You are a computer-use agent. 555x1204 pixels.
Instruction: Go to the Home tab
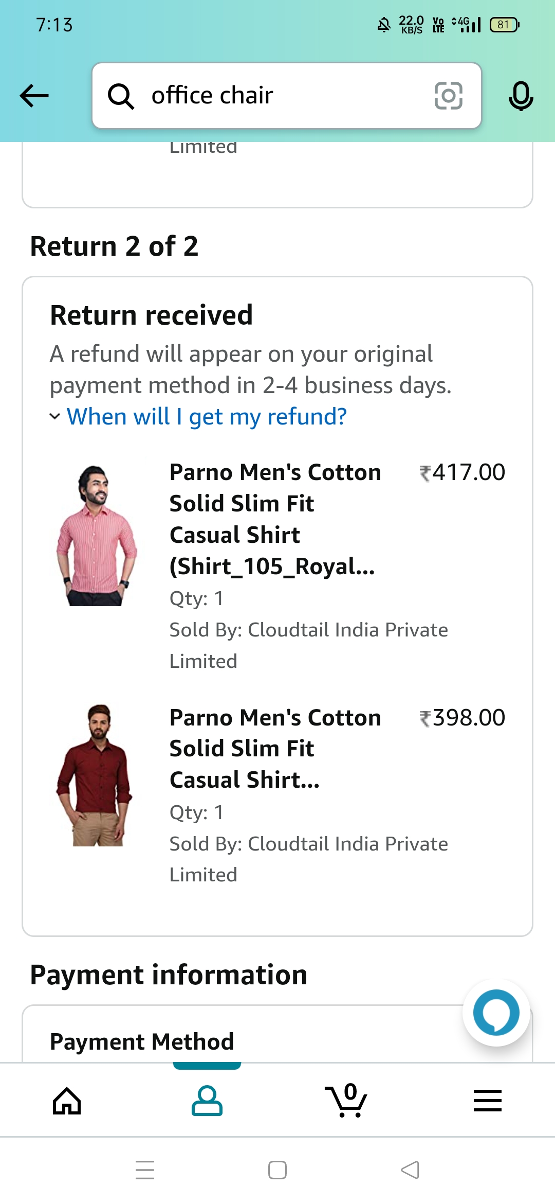[67, 1101]
